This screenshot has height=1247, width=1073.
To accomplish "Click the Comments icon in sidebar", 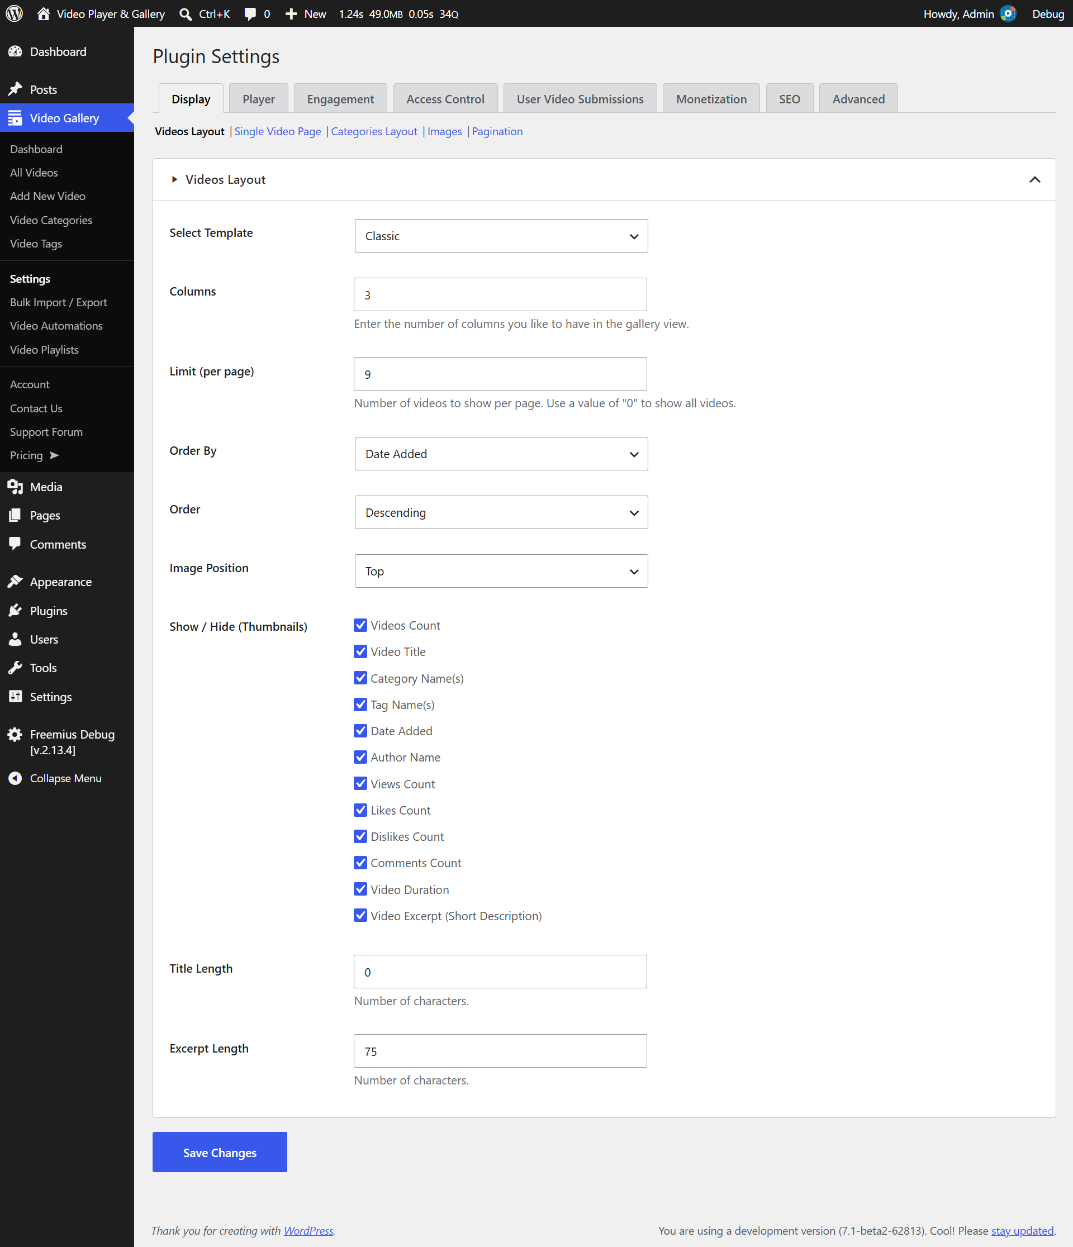I will [x=15, y=544].
